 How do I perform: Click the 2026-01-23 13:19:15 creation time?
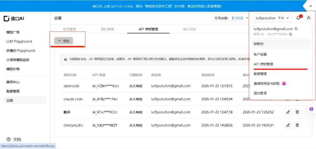[x=217, y=86]
